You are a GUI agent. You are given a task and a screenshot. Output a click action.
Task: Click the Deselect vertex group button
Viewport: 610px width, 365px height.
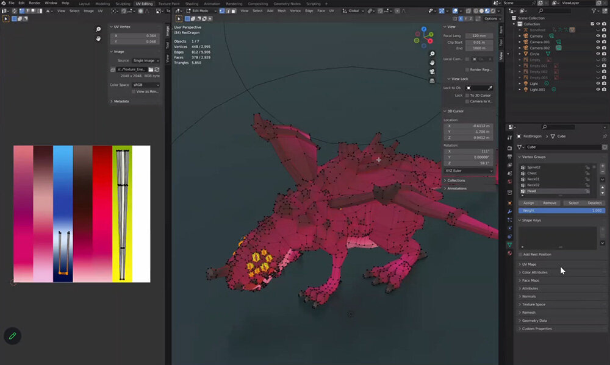pyautogui.click(x=594, y=203)
